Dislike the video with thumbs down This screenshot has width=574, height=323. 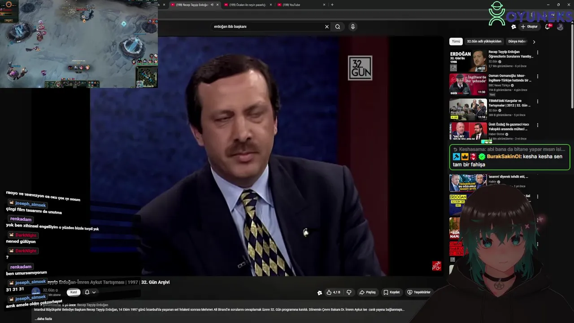(349, 292)
